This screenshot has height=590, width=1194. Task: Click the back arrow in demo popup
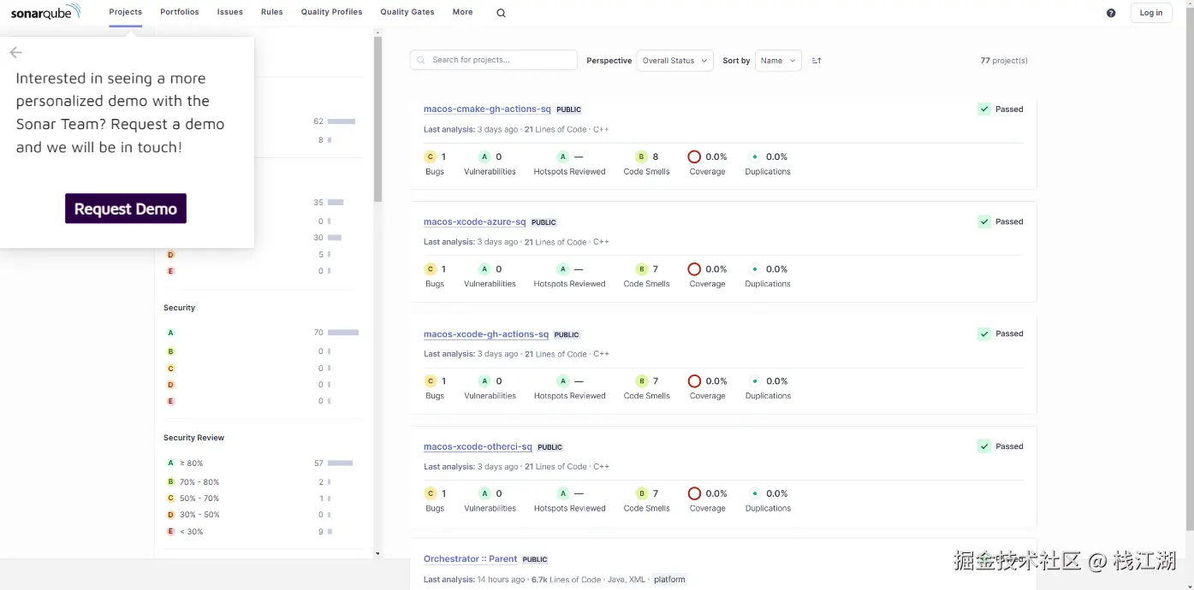pos(15,53)
